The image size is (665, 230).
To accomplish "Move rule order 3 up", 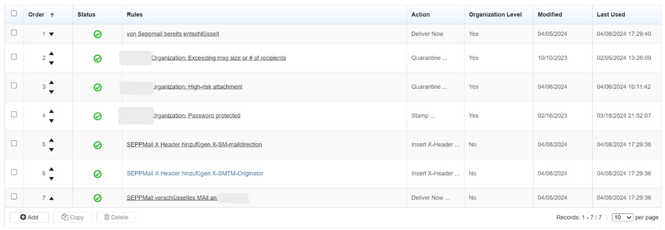I will point(51,82).
